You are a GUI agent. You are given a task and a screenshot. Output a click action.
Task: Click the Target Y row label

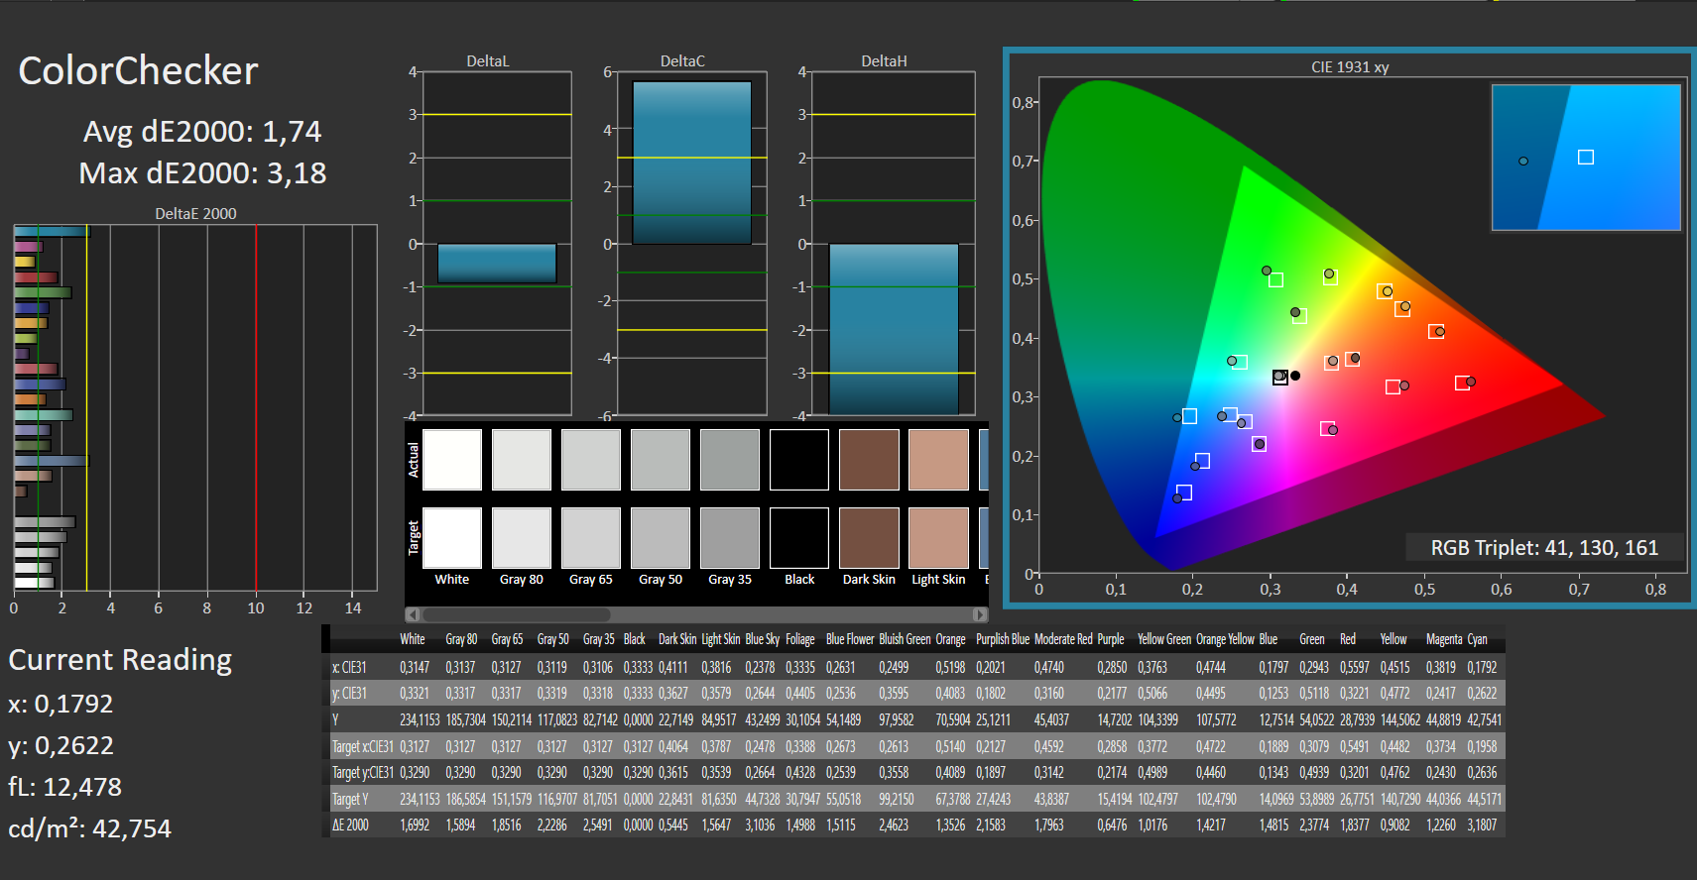click(x=350, y=799)
